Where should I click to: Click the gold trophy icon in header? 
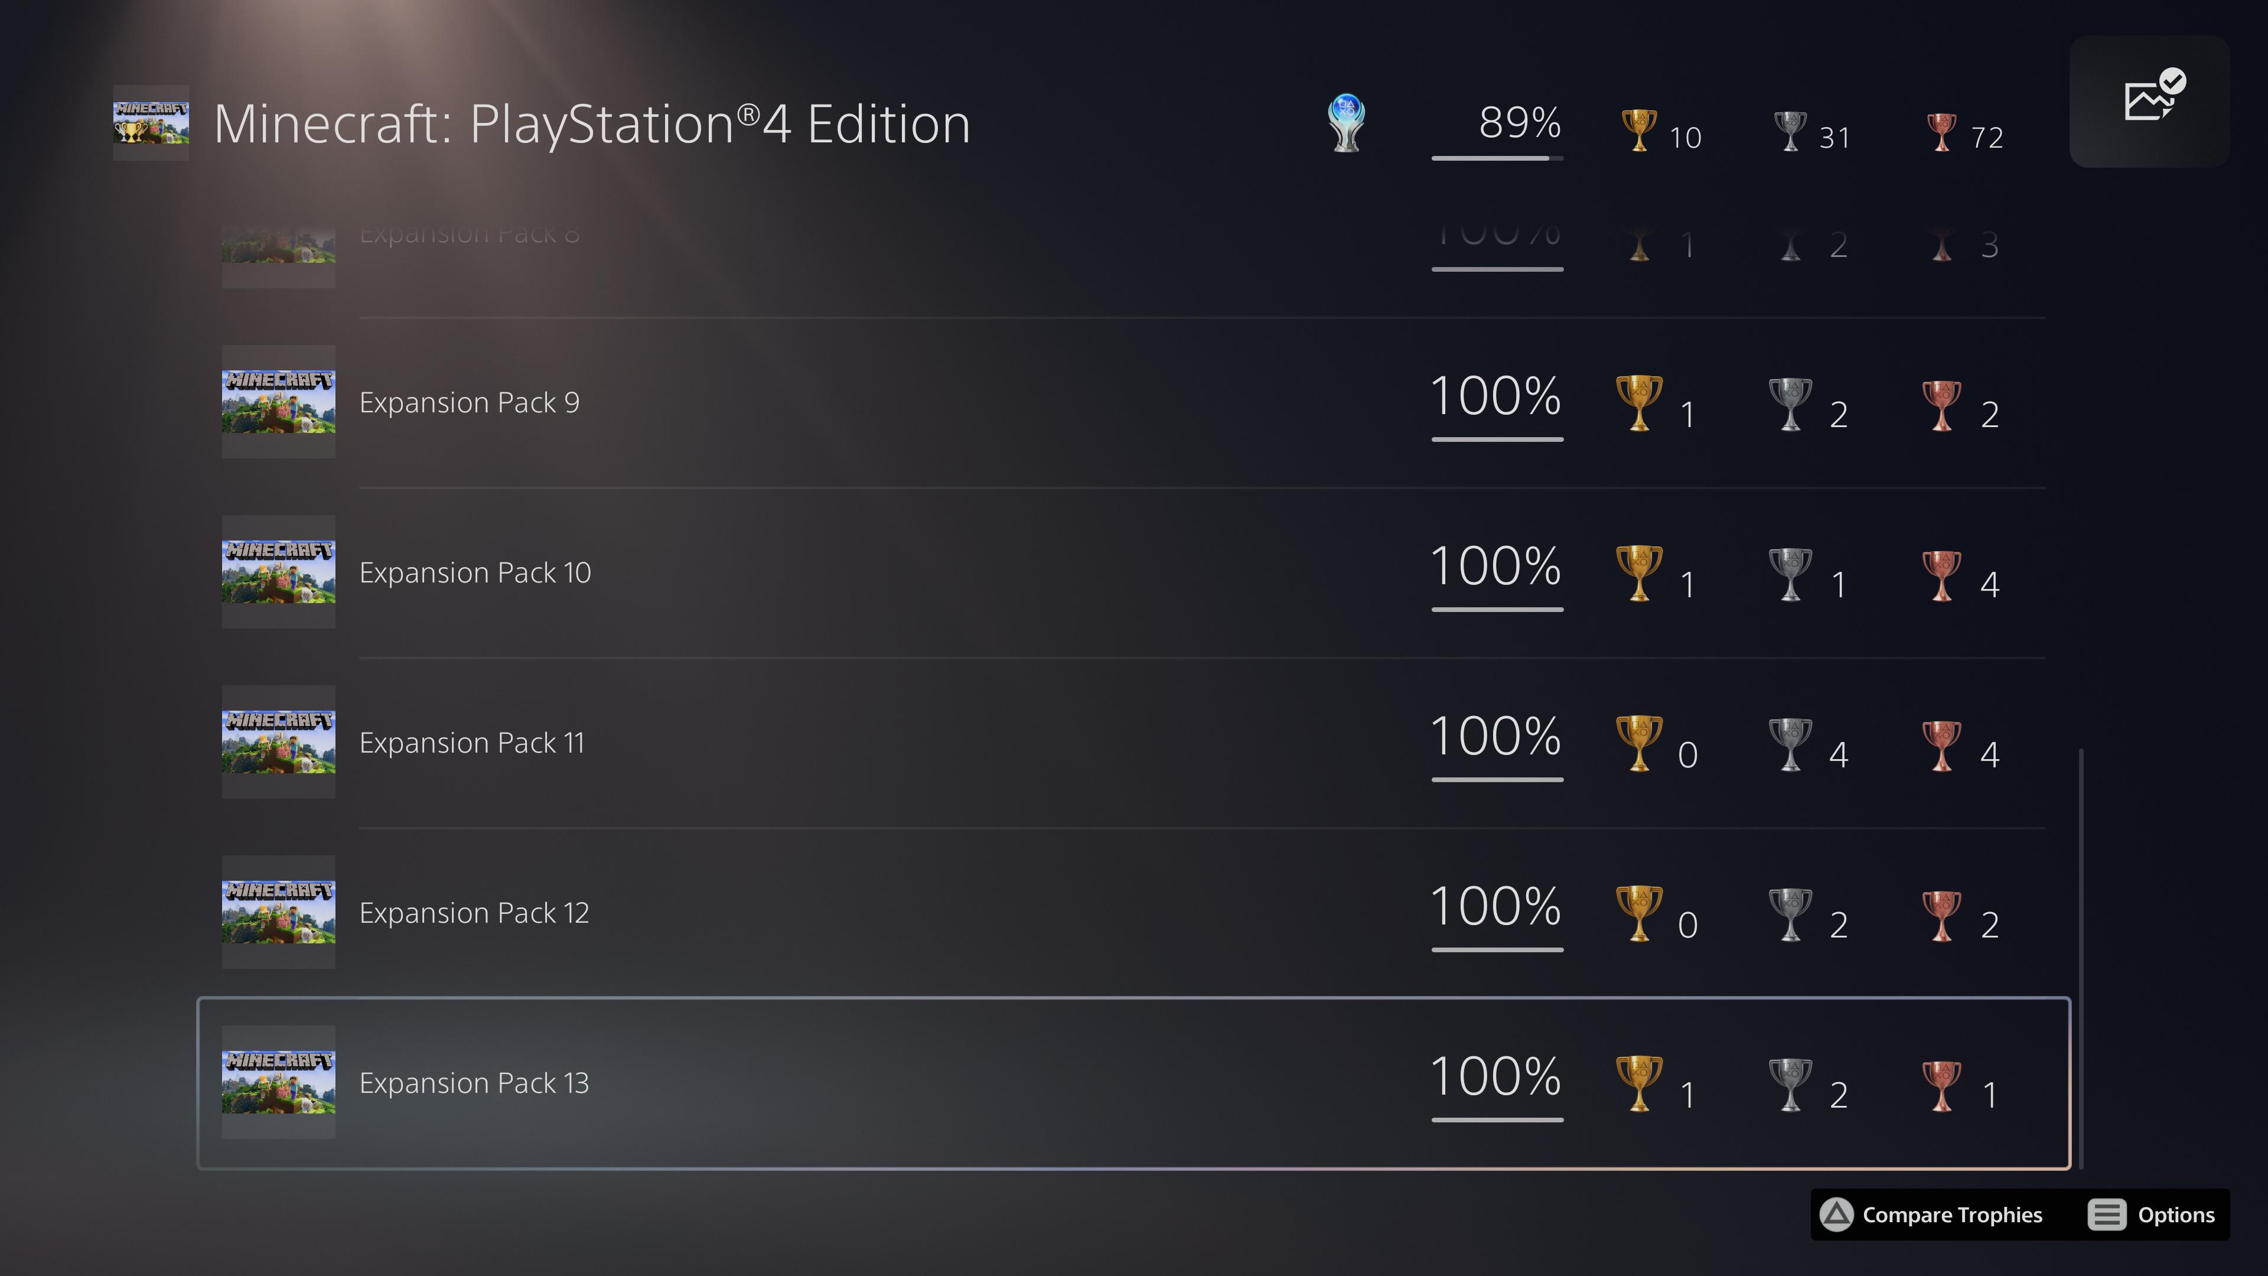[x=1638, y=131]
